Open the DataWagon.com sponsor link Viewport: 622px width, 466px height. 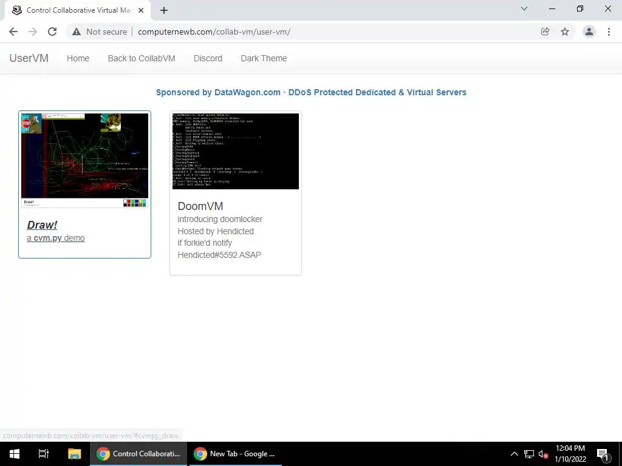pyautogui.click(x=311, y=92)
